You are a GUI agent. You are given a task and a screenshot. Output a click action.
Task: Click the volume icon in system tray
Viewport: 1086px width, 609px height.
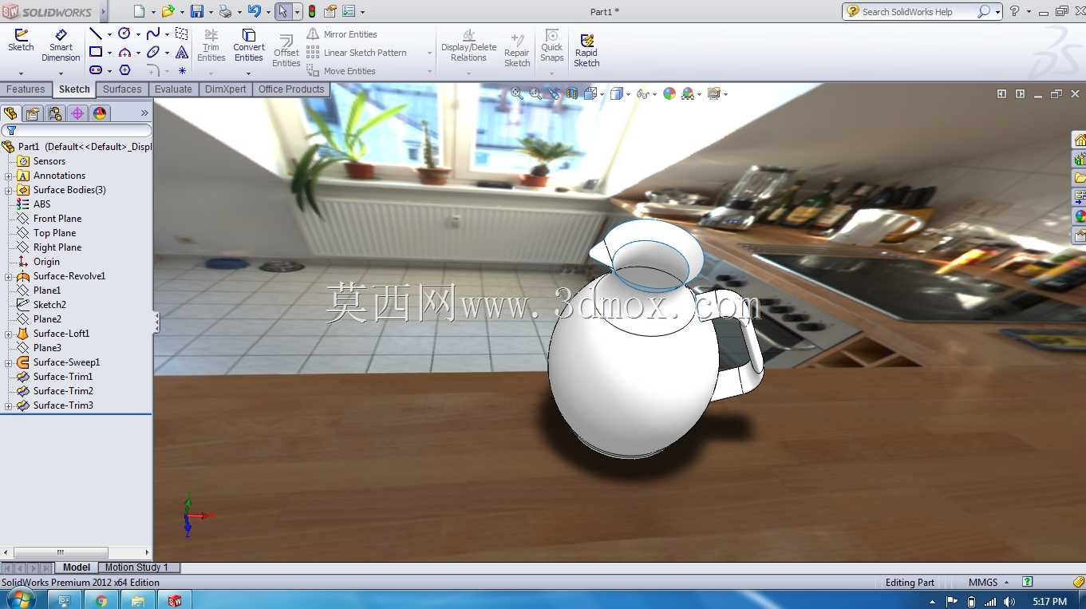tap(1009, 601)
